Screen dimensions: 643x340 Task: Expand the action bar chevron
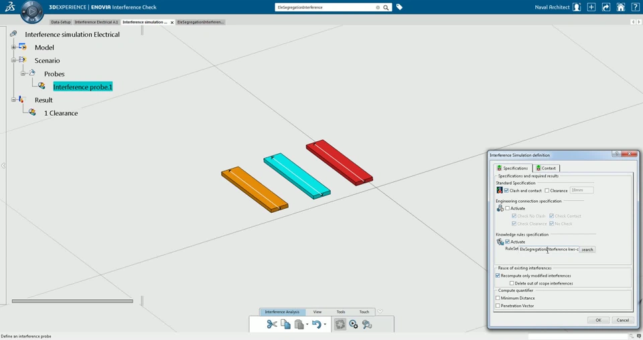point(380,311)
